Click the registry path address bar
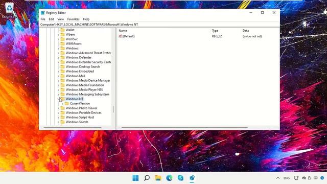Viewport: 327px width, 184px height. (x=159, y=25)
